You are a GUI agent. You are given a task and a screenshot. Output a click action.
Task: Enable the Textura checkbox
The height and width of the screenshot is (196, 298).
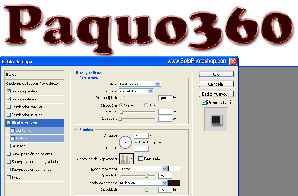[13, 138]
